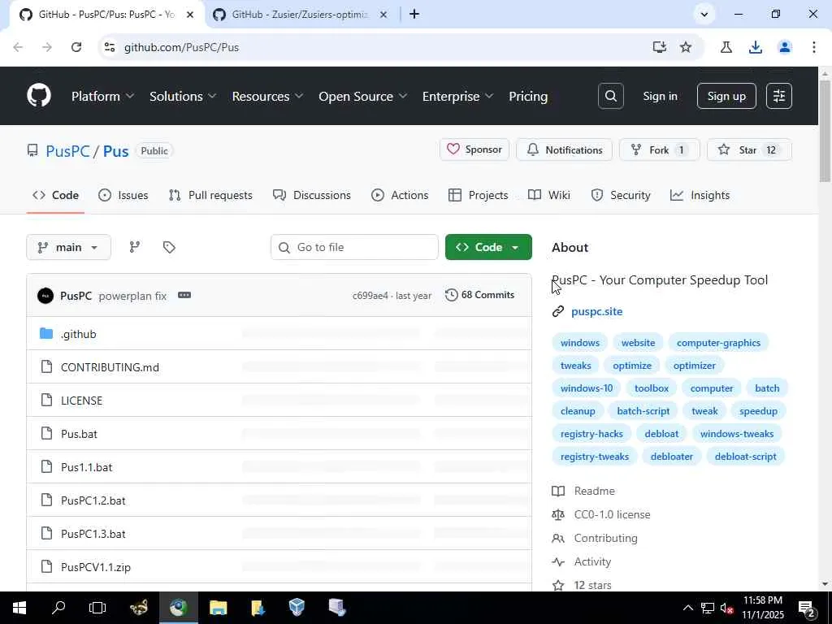Image resolution: width=832 pixels, height=624 pixels.
Task: Click the Notifications button
Action: click(564, 150)
